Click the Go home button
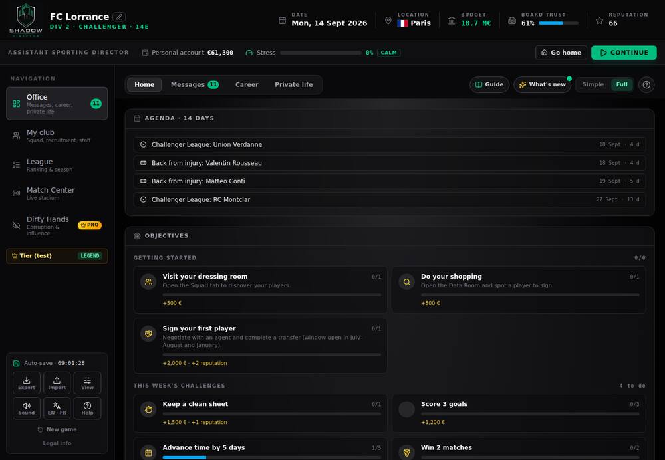This screenshot has height=460, width=665. click(x=561, y=53)
